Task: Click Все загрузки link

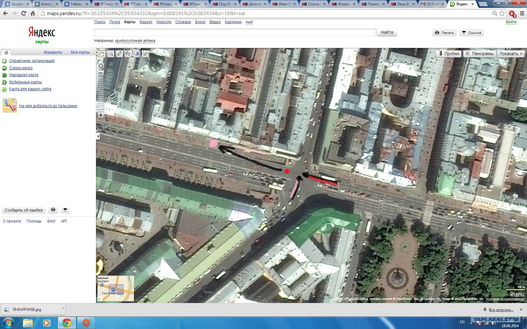Action: pos(501,310)
